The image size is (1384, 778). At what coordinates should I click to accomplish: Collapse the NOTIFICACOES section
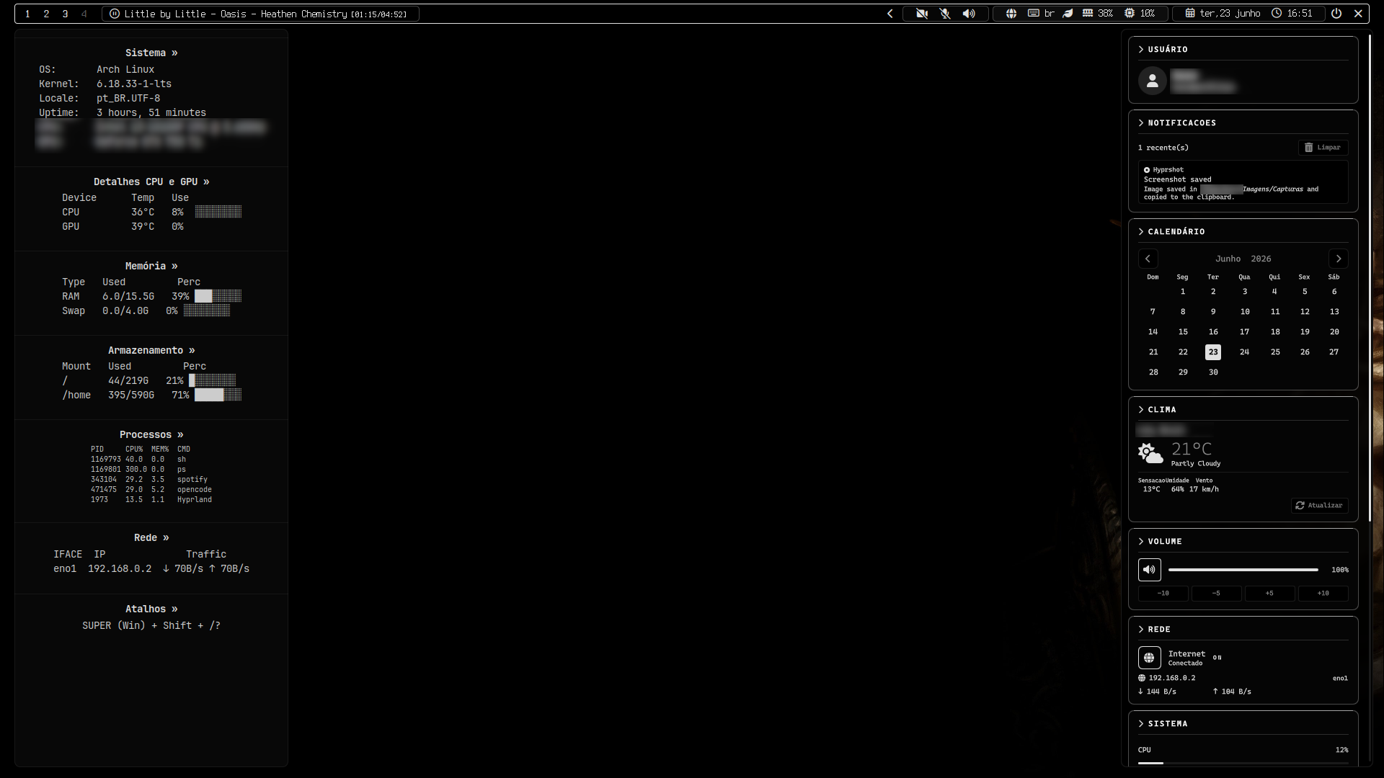1177,123
